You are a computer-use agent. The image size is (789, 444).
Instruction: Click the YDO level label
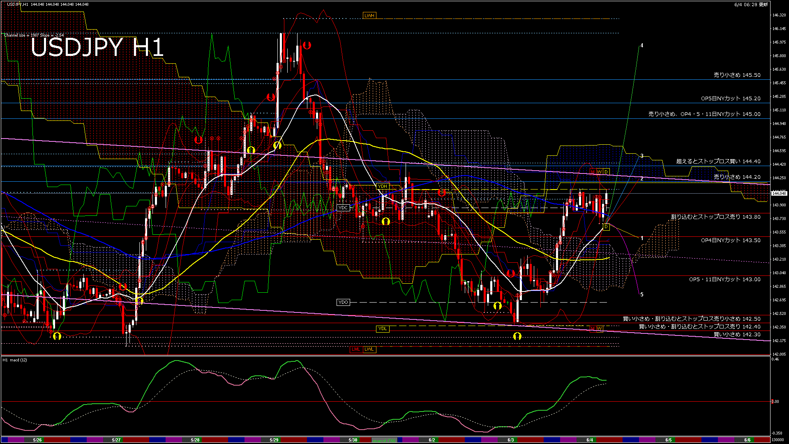point(343,302)
